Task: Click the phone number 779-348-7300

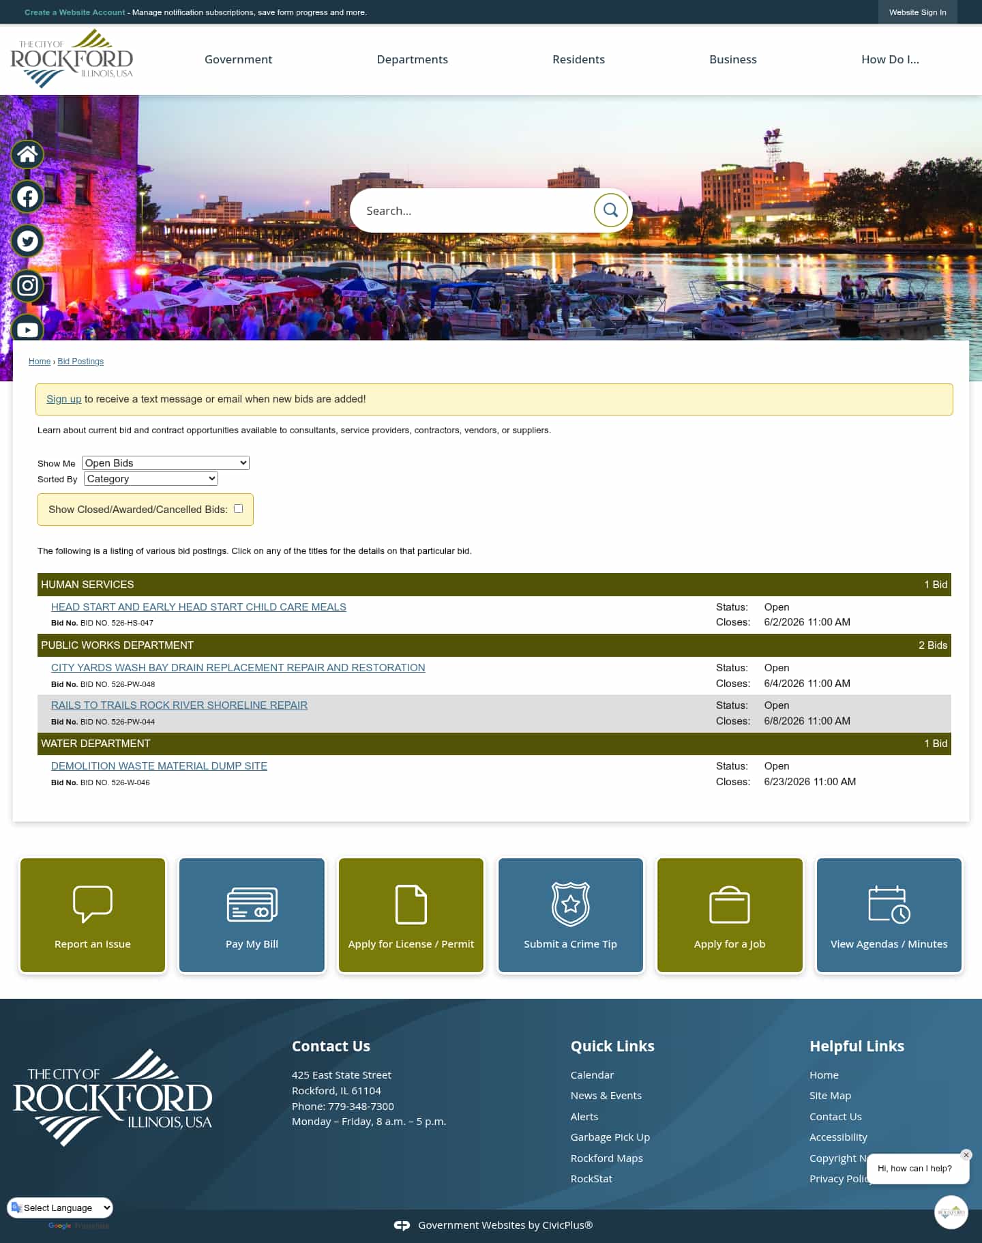Action: (361, 1107)
